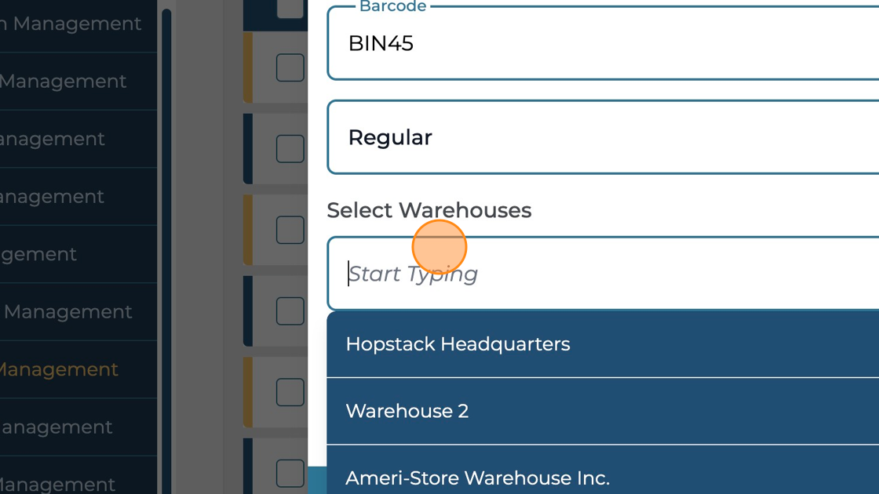Viewport: 879px width, 494px height.
Task: Open the sidebar item directly above highlighted one
Action: (x=67, y=312)
